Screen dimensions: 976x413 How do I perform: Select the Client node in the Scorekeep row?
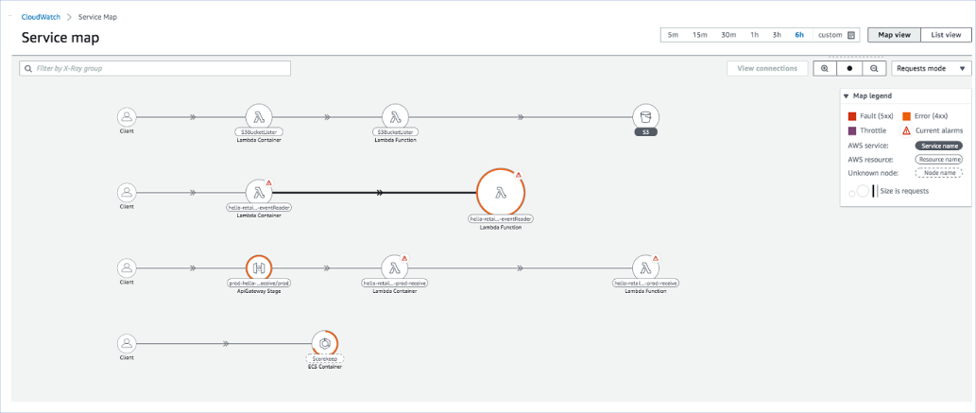pyautogui.click(x=127, y=343)
